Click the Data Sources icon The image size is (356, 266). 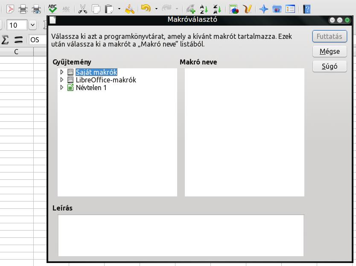pos(290,9)
